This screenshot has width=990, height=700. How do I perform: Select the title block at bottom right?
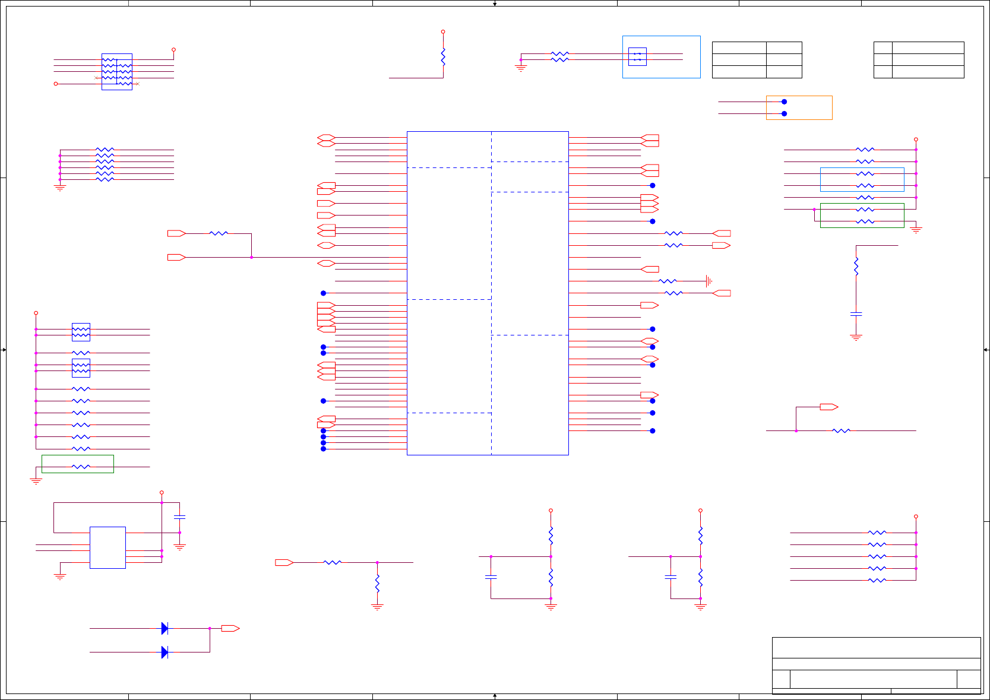pos(877,666)
